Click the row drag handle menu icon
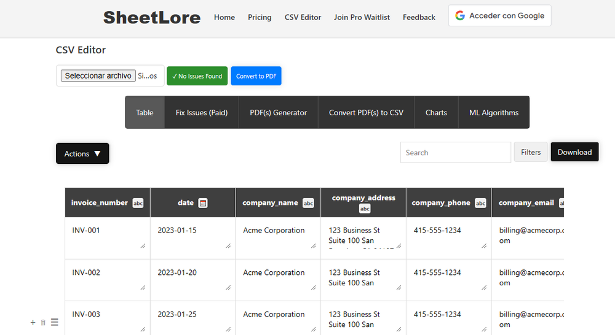The image size is (615, 335). 55,322
